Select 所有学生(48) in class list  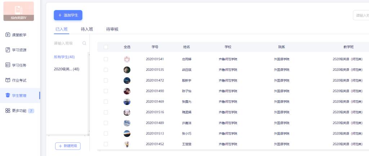(x=64, y=57)
